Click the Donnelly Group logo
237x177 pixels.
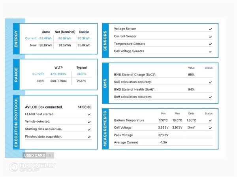click(27, 167)
